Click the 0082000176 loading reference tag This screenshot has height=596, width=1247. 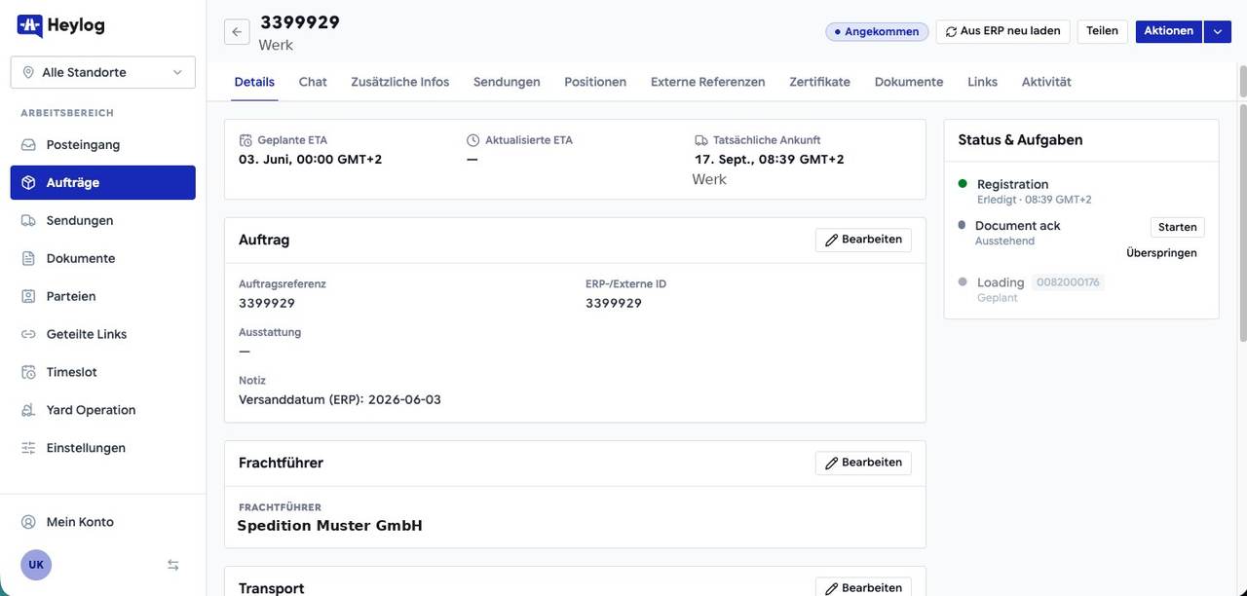coord(1068,282)
